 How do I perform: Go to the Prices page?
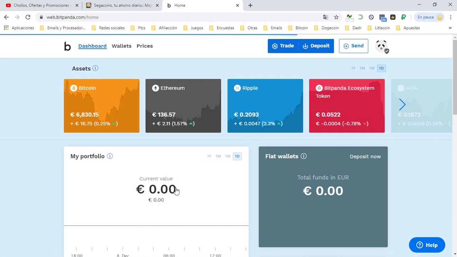coord(145,46)
